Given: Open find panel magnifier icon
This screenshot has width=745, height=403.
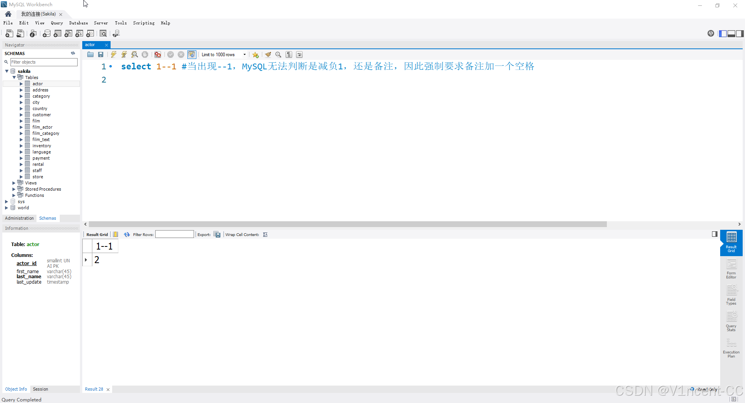Looking at the screenshot, I should click(278, 55).
